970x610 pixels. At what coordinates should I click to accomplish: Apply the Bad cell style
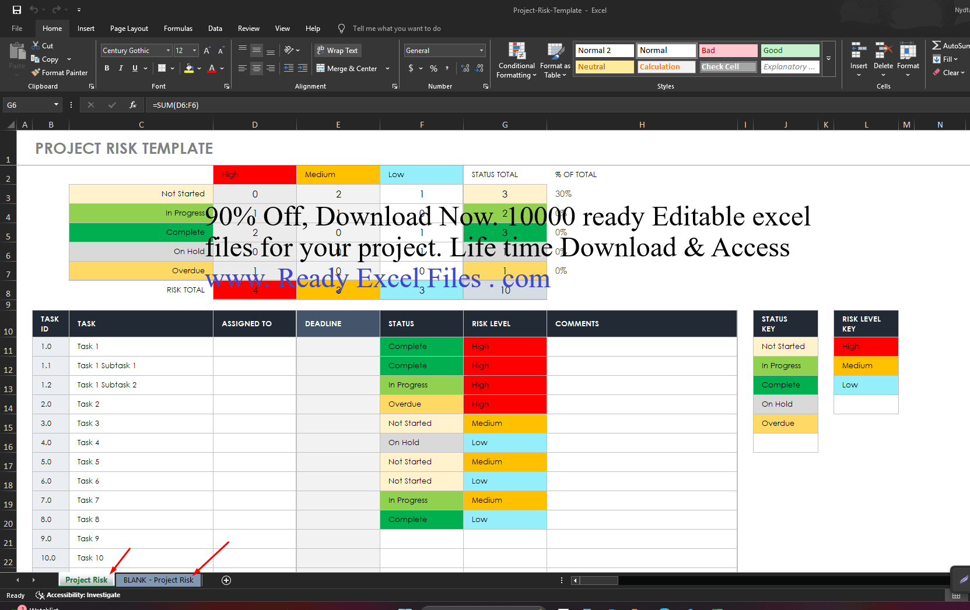pyautogui.click(x=729, y=51)
